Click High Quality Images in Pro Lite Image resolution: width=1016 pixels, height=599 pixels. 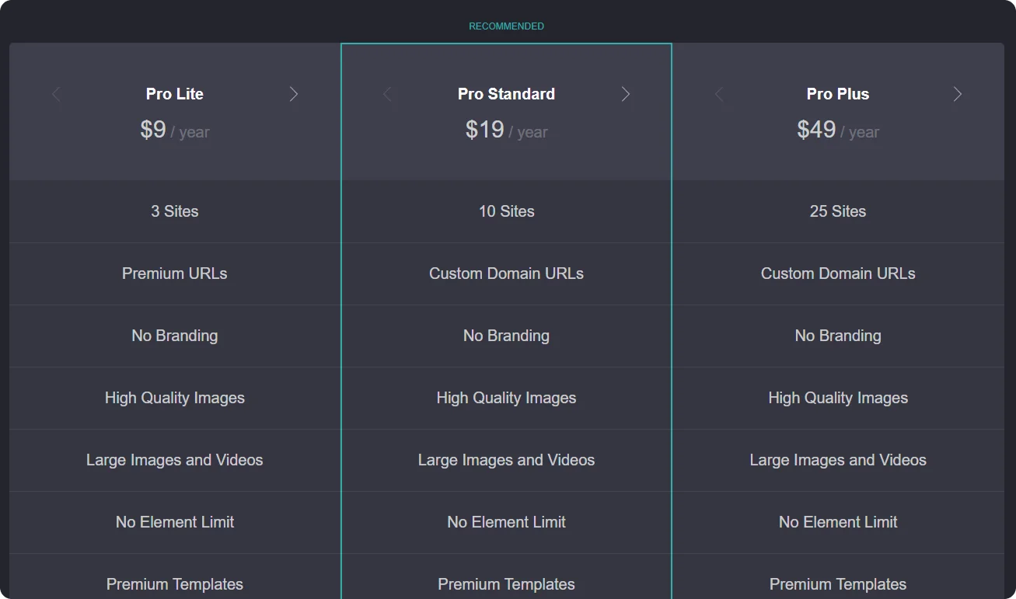(175, 398)
